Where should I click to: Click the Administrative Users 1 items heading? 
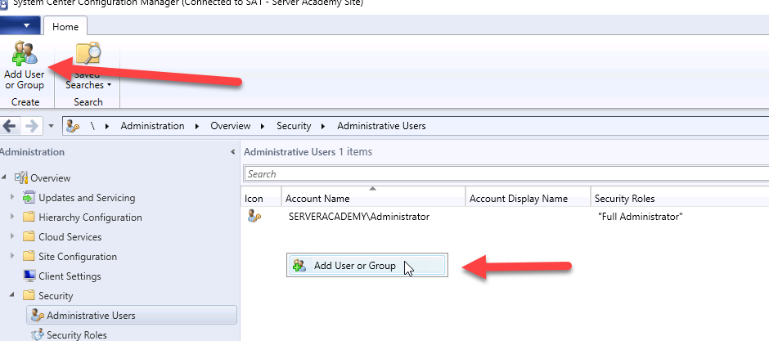click(x=308, y=152)
